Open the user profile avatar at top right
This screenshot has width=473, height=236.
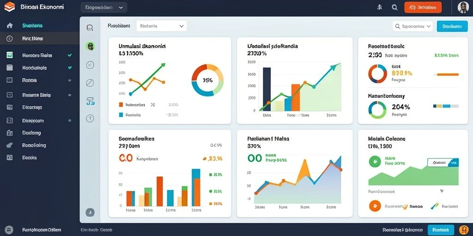(463, 7)
